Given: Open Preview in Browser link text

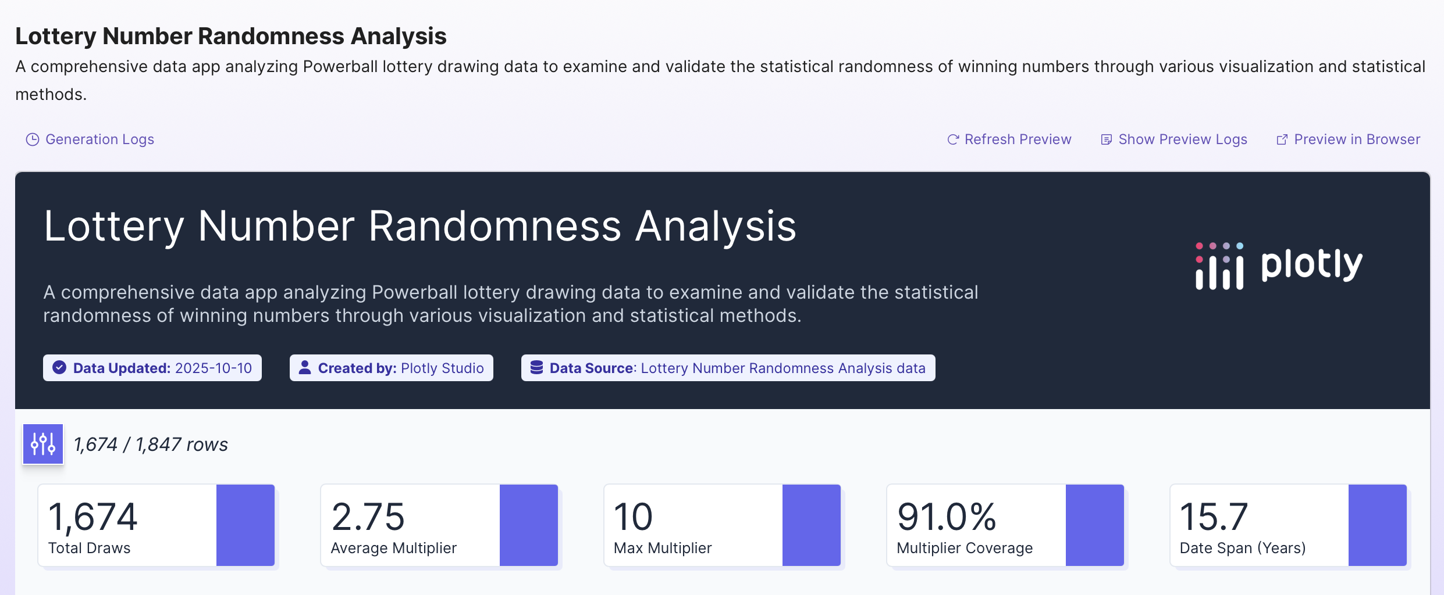Looking at the screenshot, I should (x=1357, y=139).
